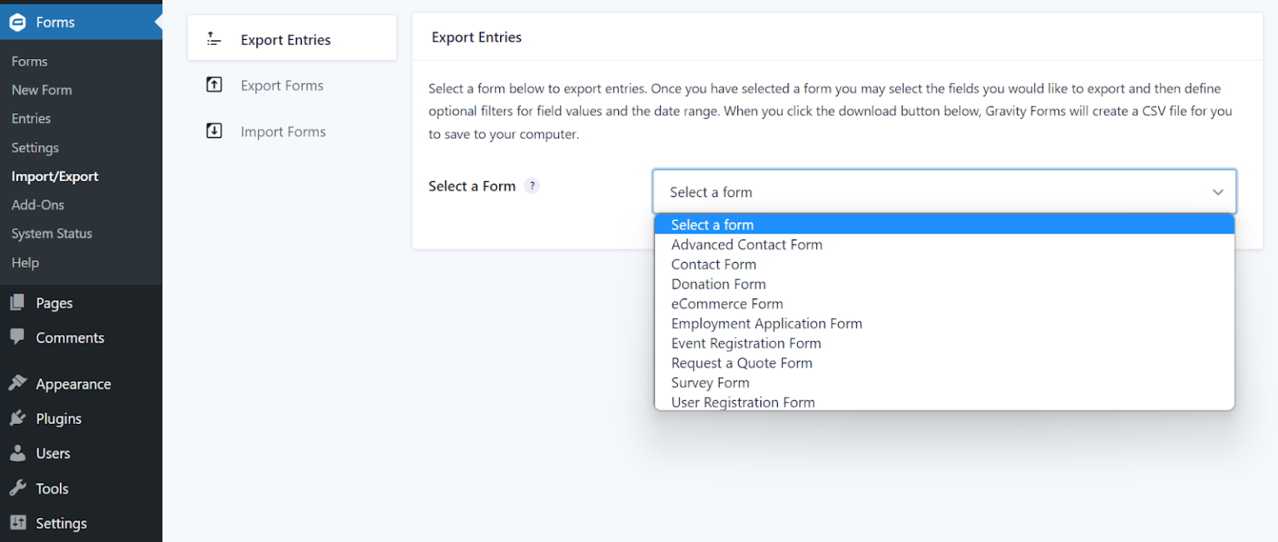The height and width of the screenshot is (542, 1278).
Task: Choose Donation Form from the dropdown
Action: pos(718,283)
